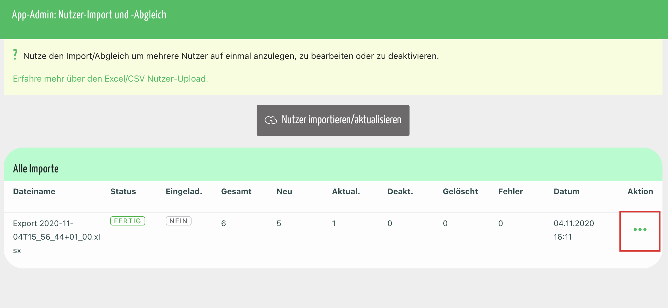This screenshot has height=308, width=668.
Task: Open the three-dot actions menu for the import
Action: (x=640, y=230)
